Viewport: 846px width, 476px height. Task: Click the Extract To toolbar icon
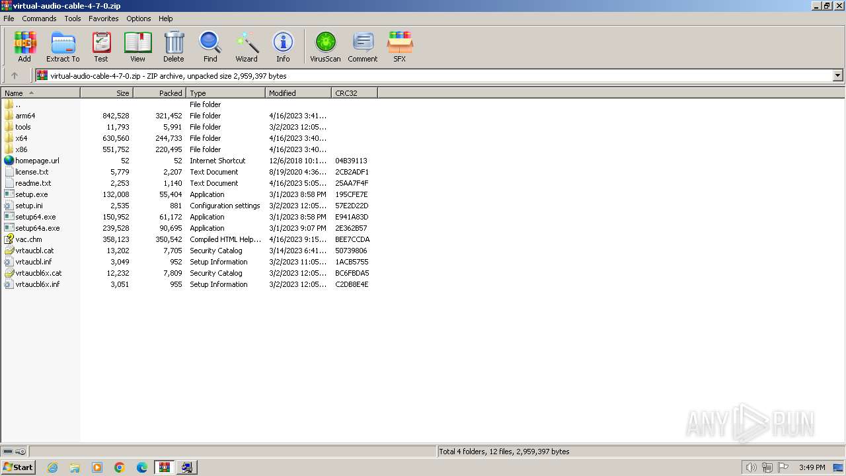[x=63, y=43]
